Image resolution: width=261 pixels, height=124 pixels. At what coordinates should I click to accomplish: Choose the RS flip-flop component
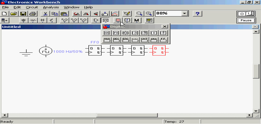[x=126, y=33]
